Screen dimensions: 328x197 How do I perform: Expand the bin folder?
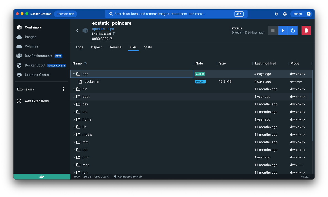coord(74,89)
